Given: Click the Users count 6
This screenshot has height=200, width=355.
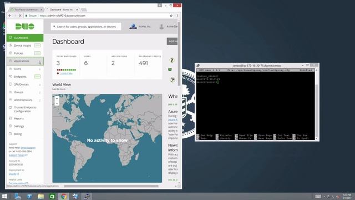Looking at the screenshot, I should 86,63.
